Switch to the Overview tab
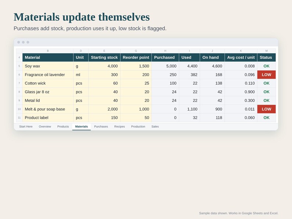This screenshot has height=219, width=292. pos(45,126)
